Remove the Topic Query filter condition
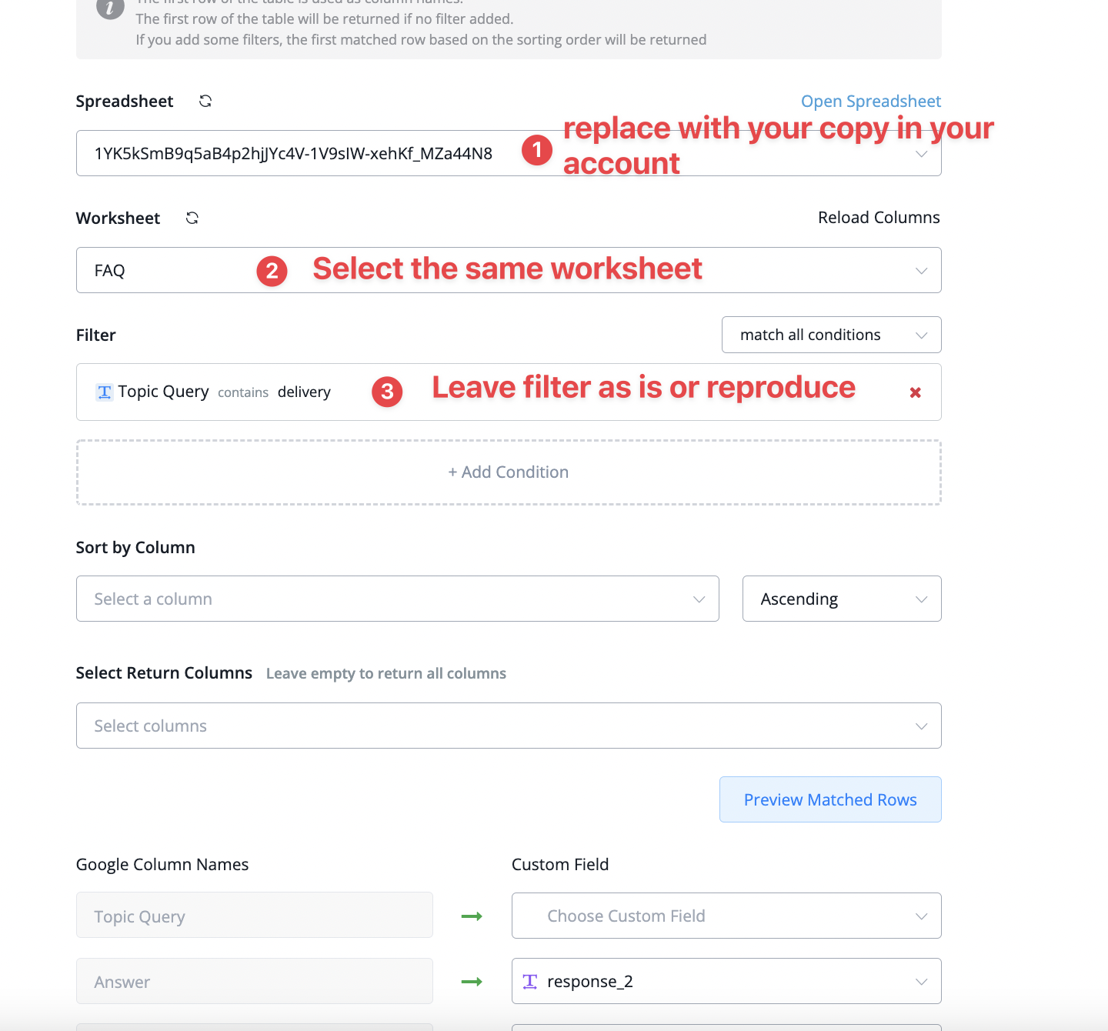The height and width of the screenshot is (1031, 1108). pos(916,392)
